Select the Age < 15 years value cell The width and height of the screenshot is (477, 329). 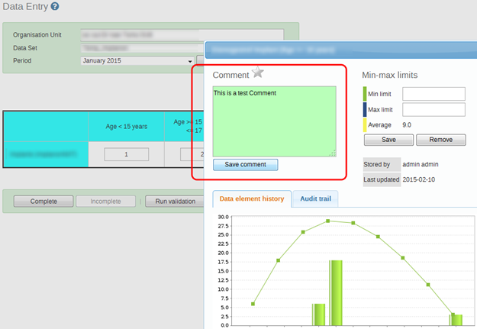tap(126, 155)
